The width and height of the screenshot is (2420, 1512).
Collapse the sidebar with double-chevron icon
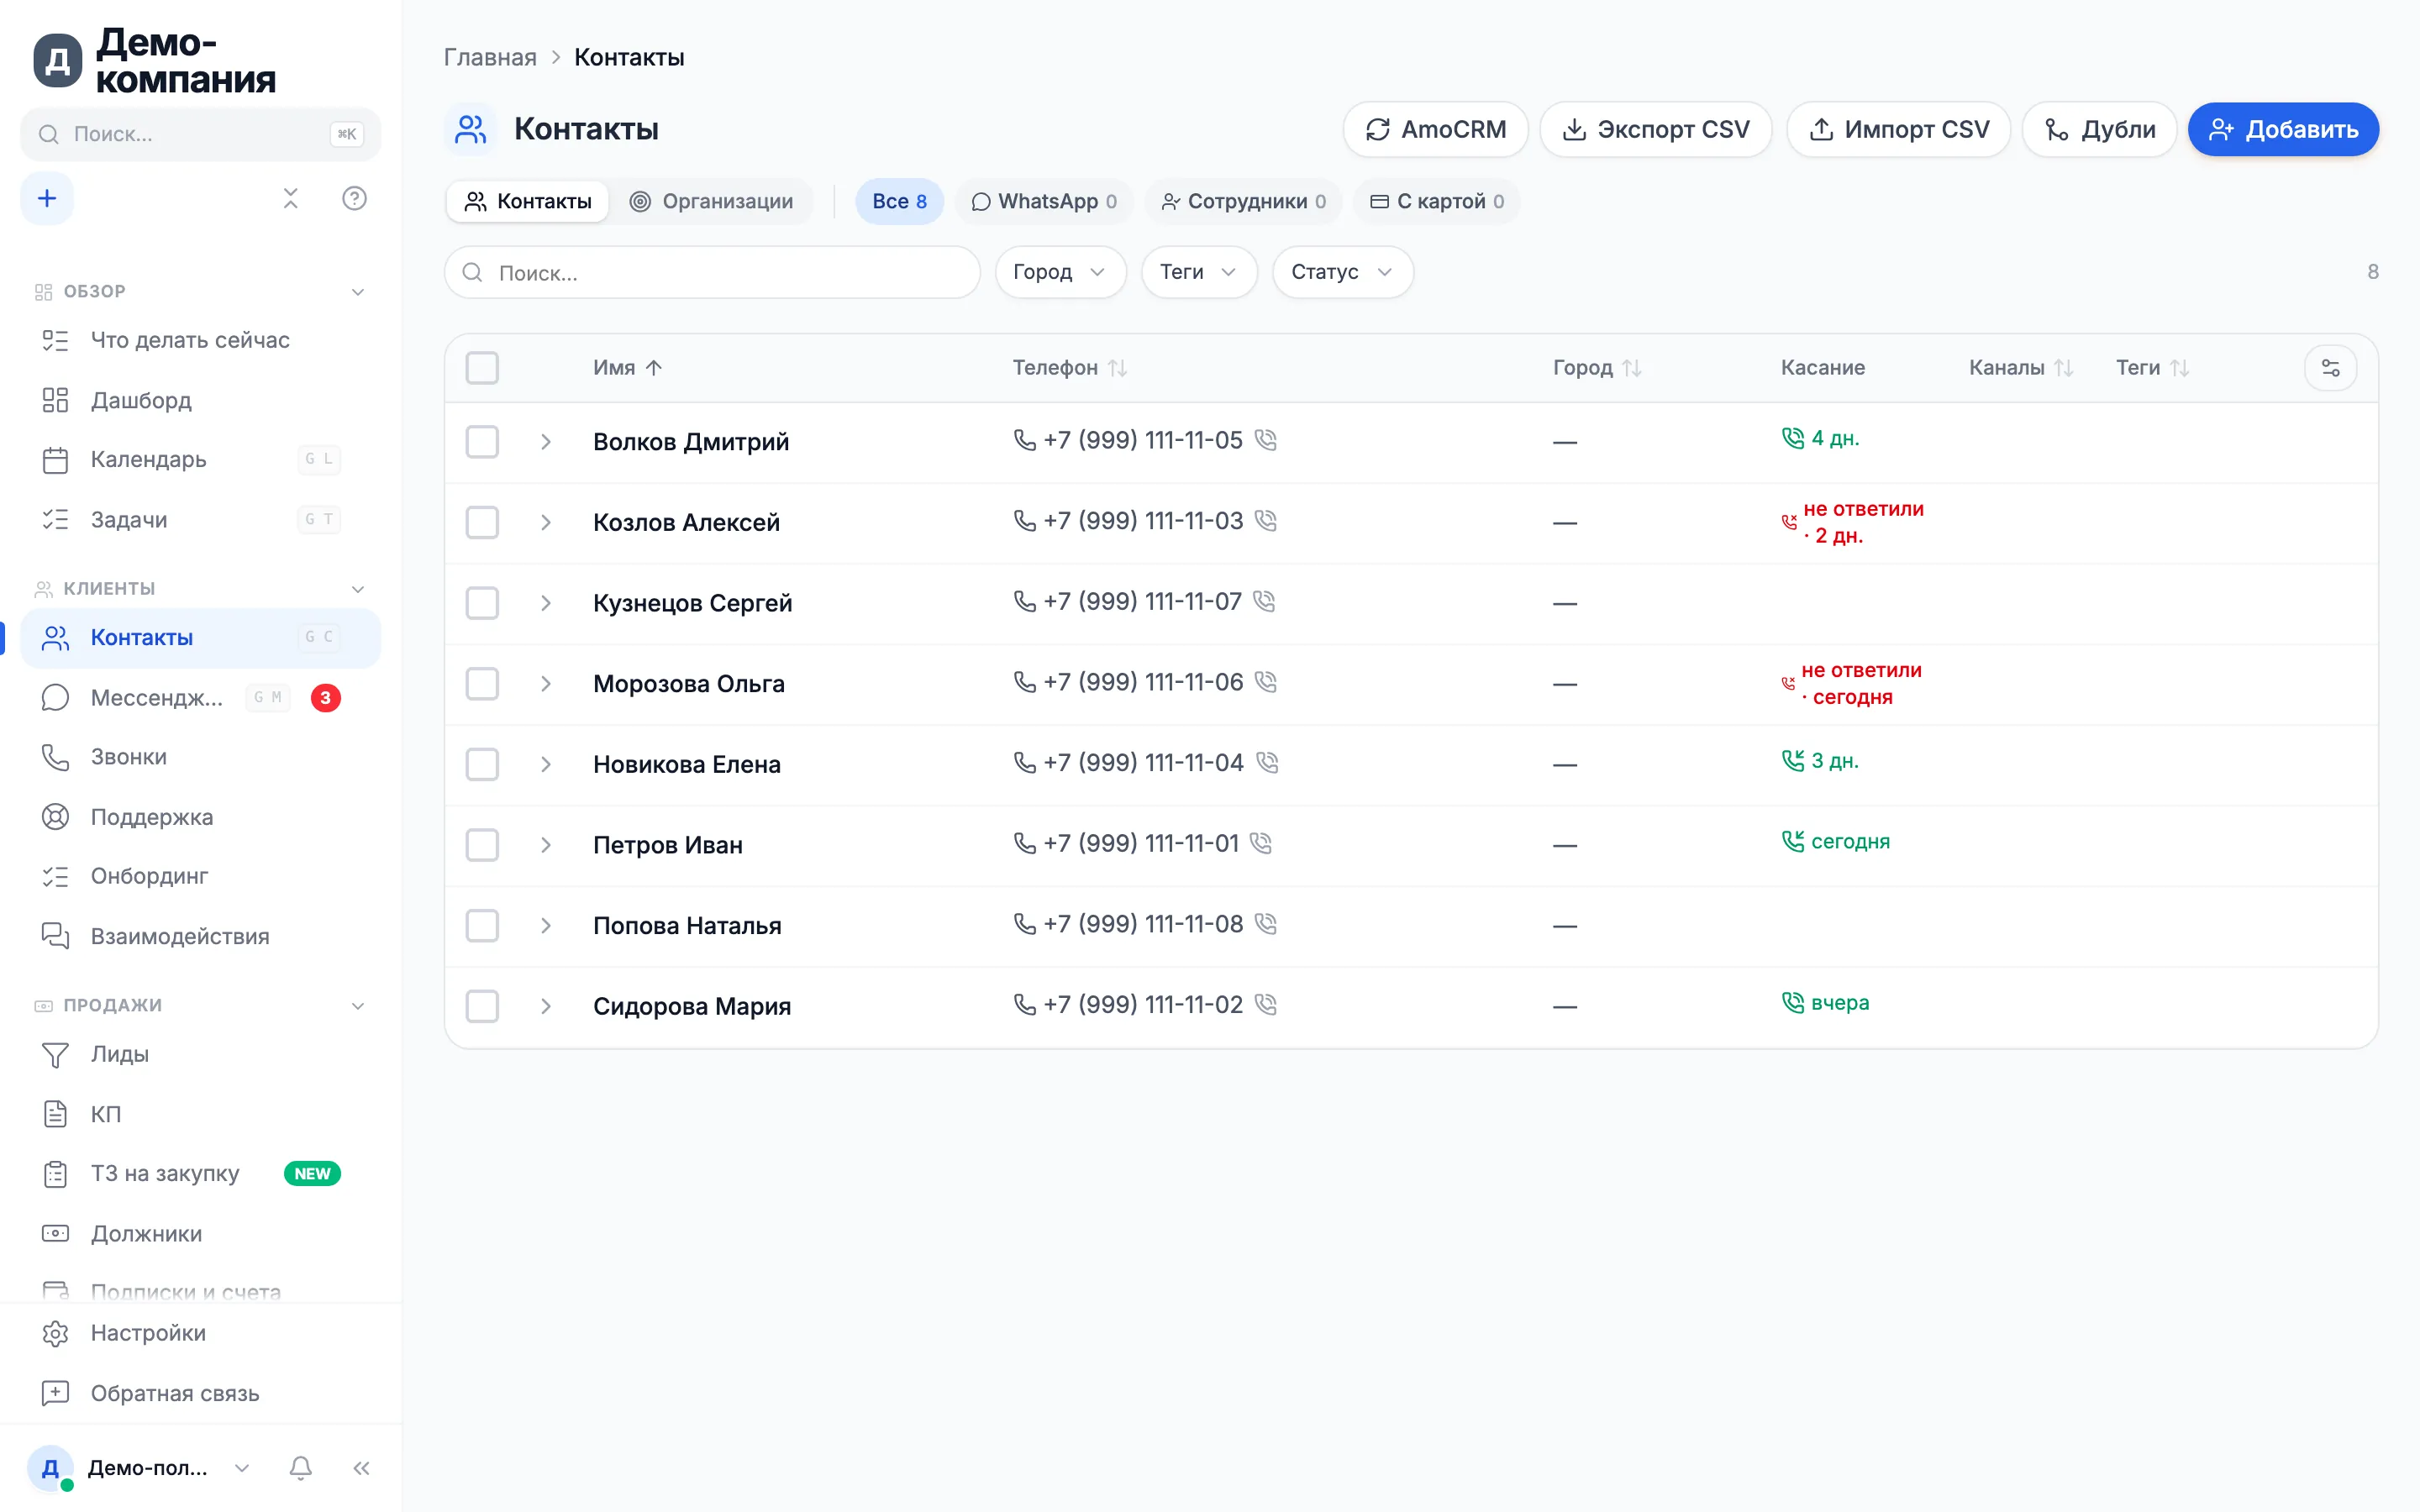(x=361, y=1468)
